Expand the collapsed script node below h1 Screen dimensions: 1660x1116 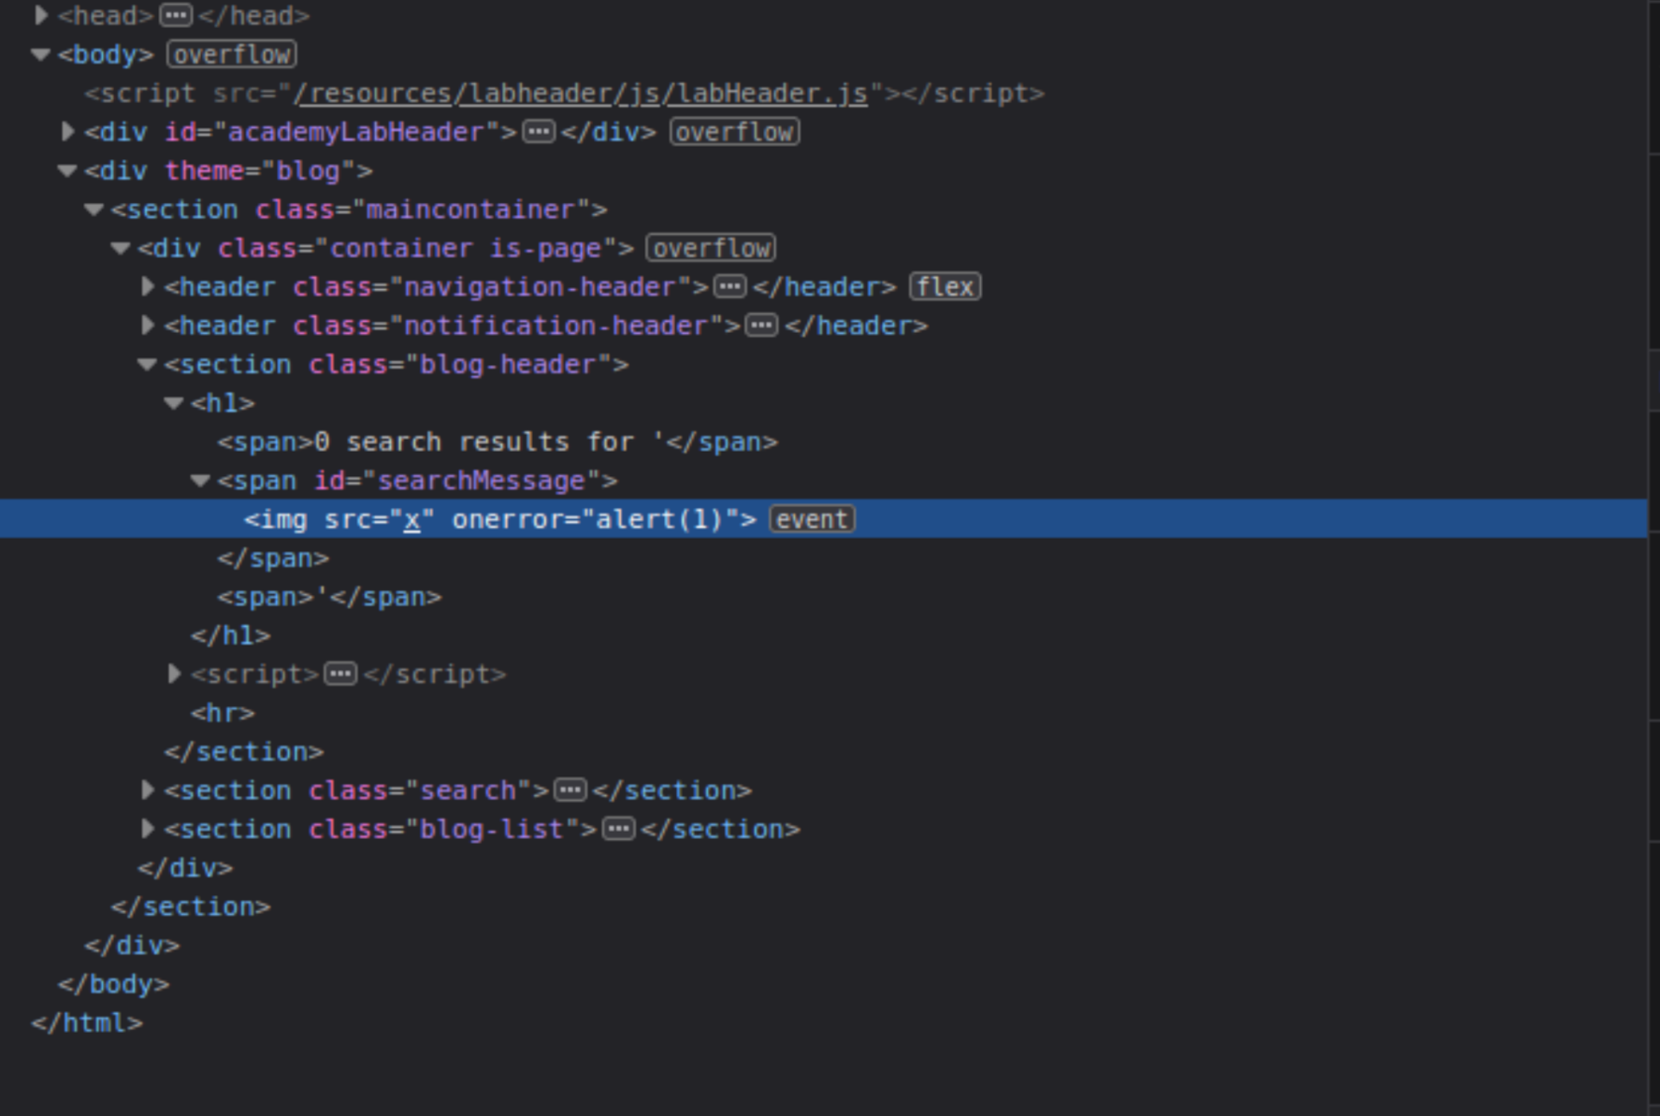coord(174,674)
